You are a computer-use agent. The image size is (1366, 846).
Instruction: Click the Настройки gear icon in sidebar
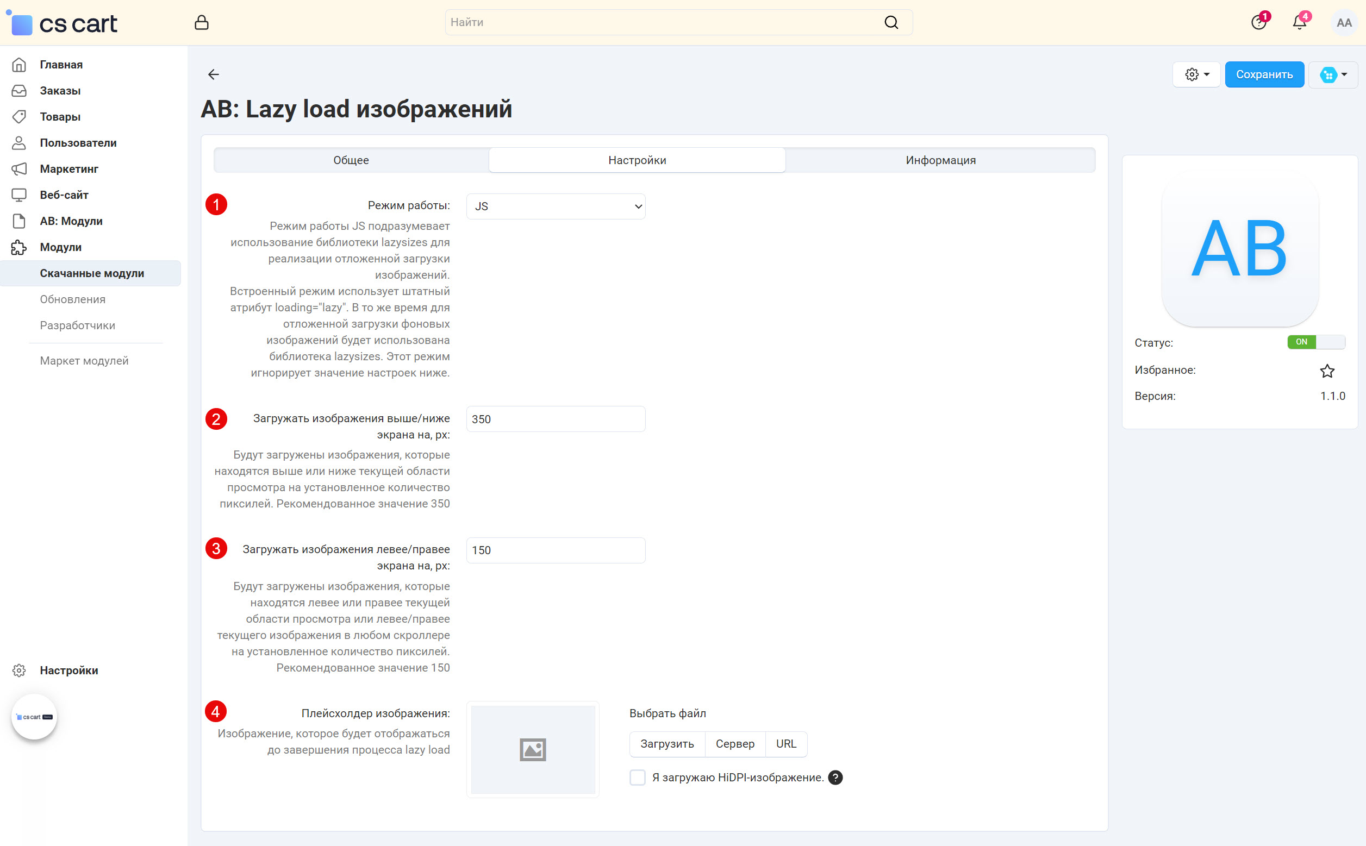coord(19,670)
